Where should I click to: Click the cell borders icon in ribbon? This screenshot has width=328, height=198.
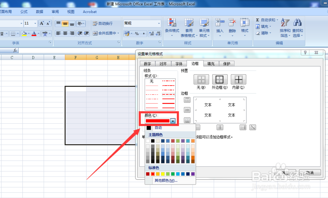(x=13, y=33)
